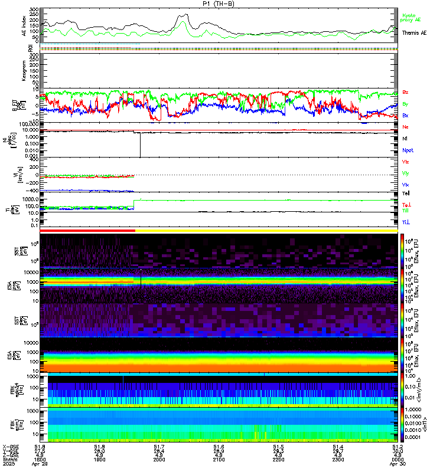Click the Apr 30 date label

(398, 464)
